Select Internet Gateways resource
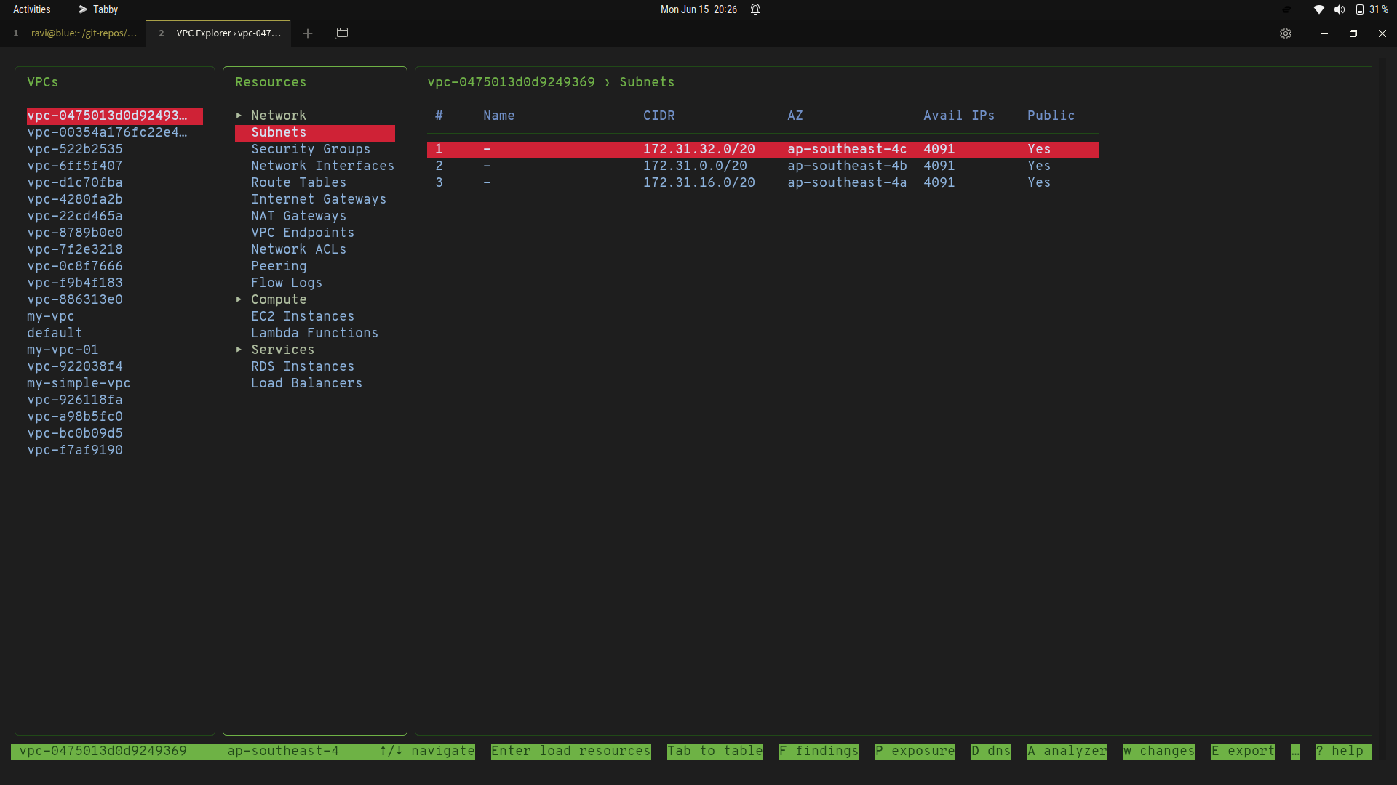The width and height of the screenshot is (1397, 785). click(x=319, y=199)
